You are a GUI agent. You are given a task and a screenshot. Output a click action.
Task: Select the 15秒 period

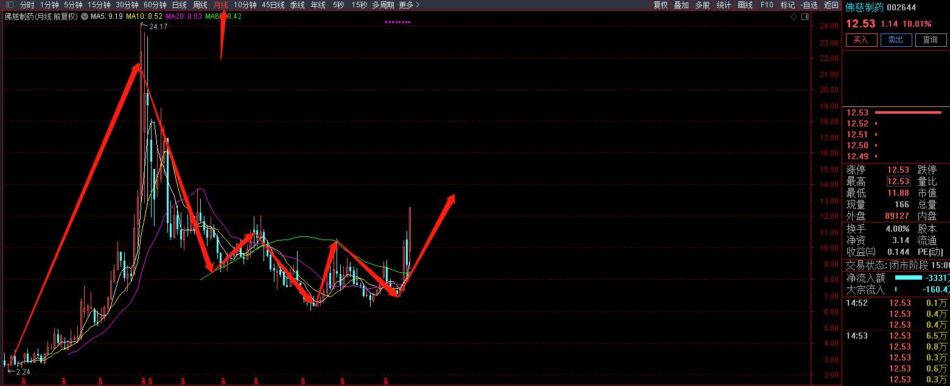coord(359,5)
